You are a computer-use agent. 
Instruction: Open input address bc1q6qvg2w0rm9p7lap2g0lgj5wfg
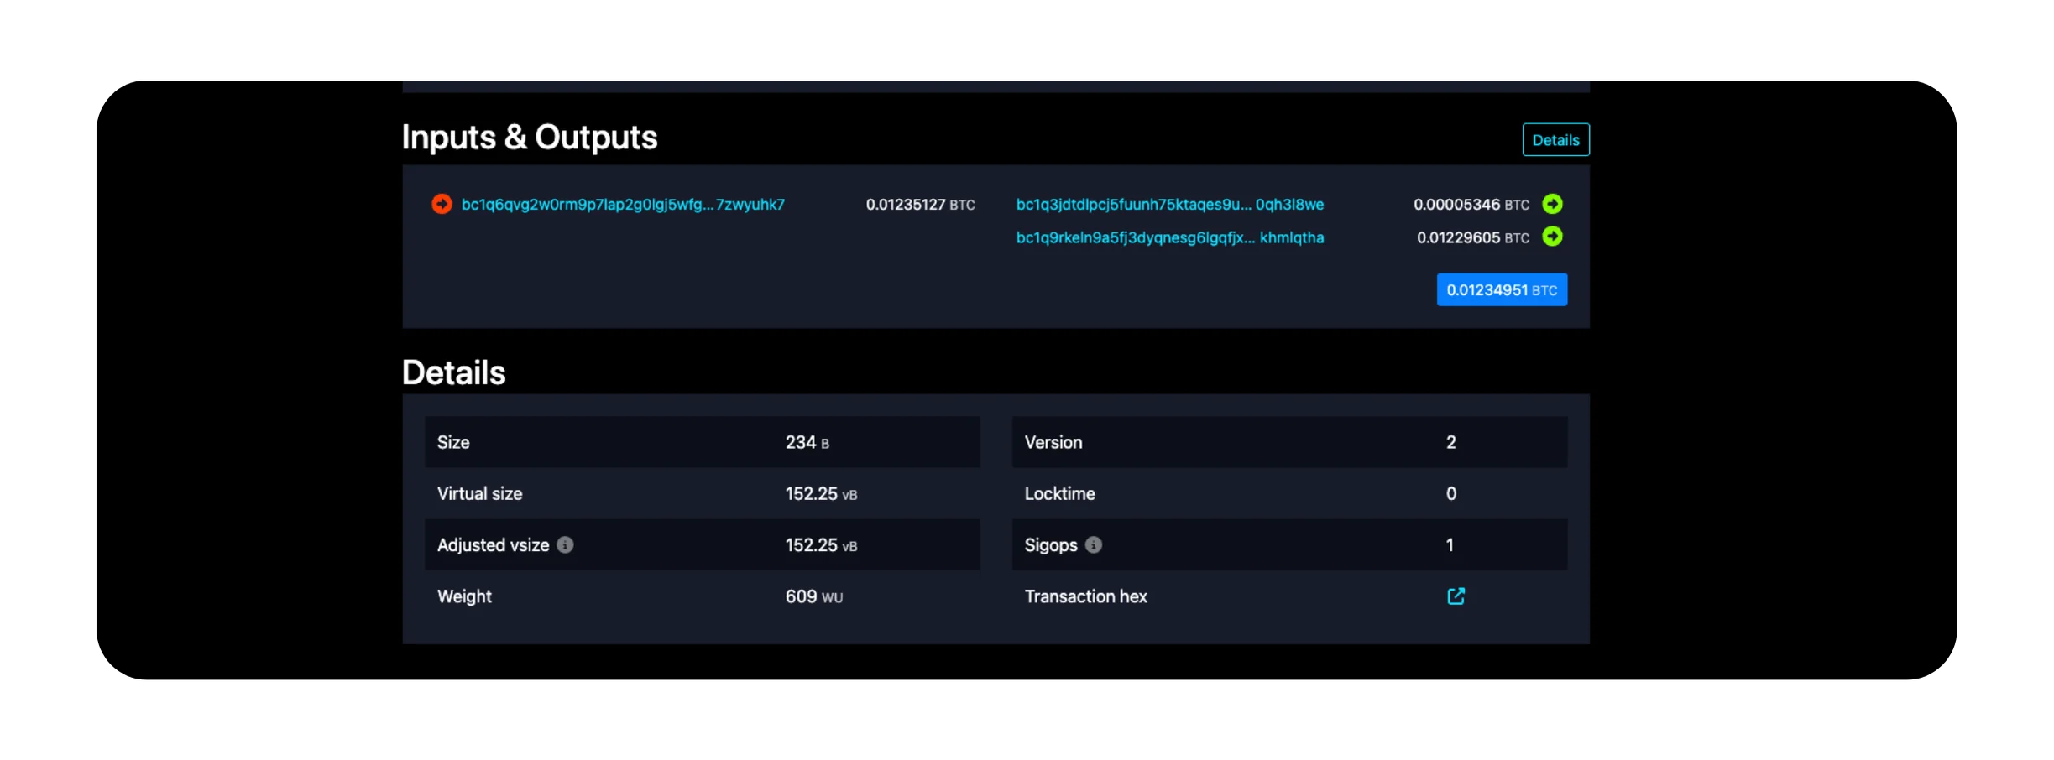pyautogui.click(x=622, y=205)
